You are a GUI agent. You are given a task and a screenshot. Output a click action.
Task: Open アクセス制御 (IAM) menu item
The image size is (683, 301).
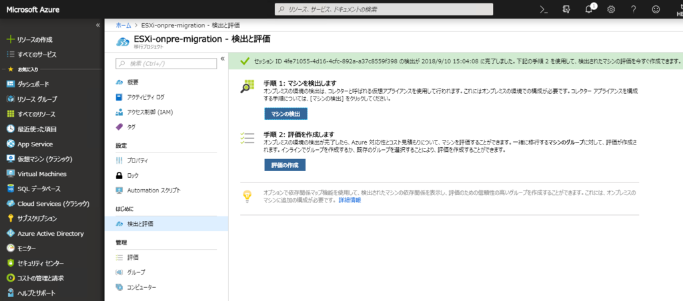point(150,113)
